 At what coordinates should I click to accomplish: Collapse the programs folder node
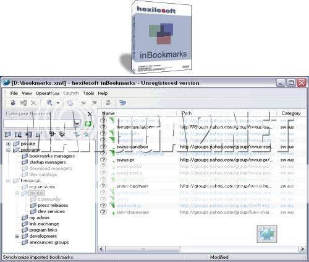[x=8, y=150]
